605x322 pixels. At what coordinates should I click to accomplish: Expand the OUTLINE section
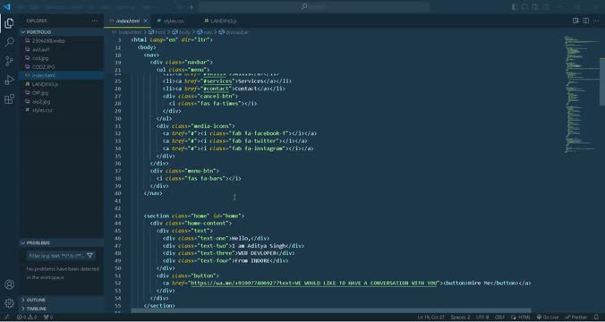pos(62,300)
